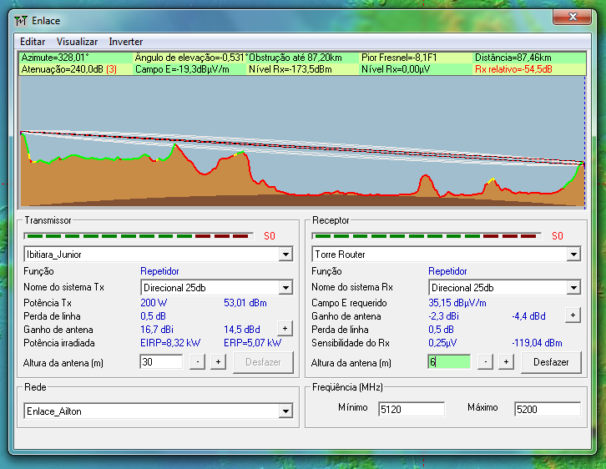The image size is (606, 469).
Task: Expand the Tx system name dropdown
Action: click(285, 288)
